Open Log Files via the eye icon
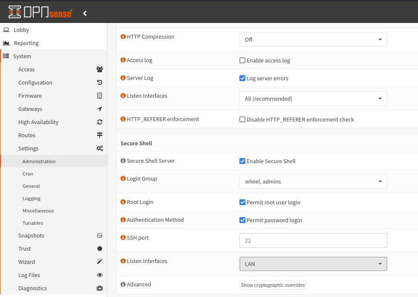The width and height of the screenshot is (418, 297). coord(100,275)
